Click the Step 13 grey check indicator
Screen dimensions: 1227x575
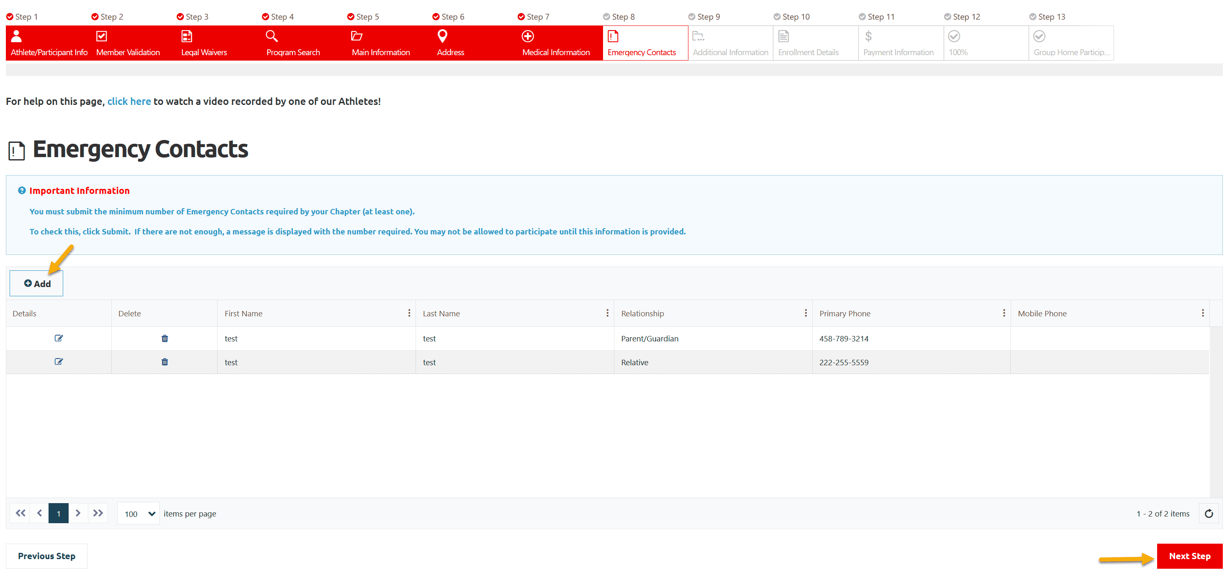pyautogui.click(x=1033, y=17)
